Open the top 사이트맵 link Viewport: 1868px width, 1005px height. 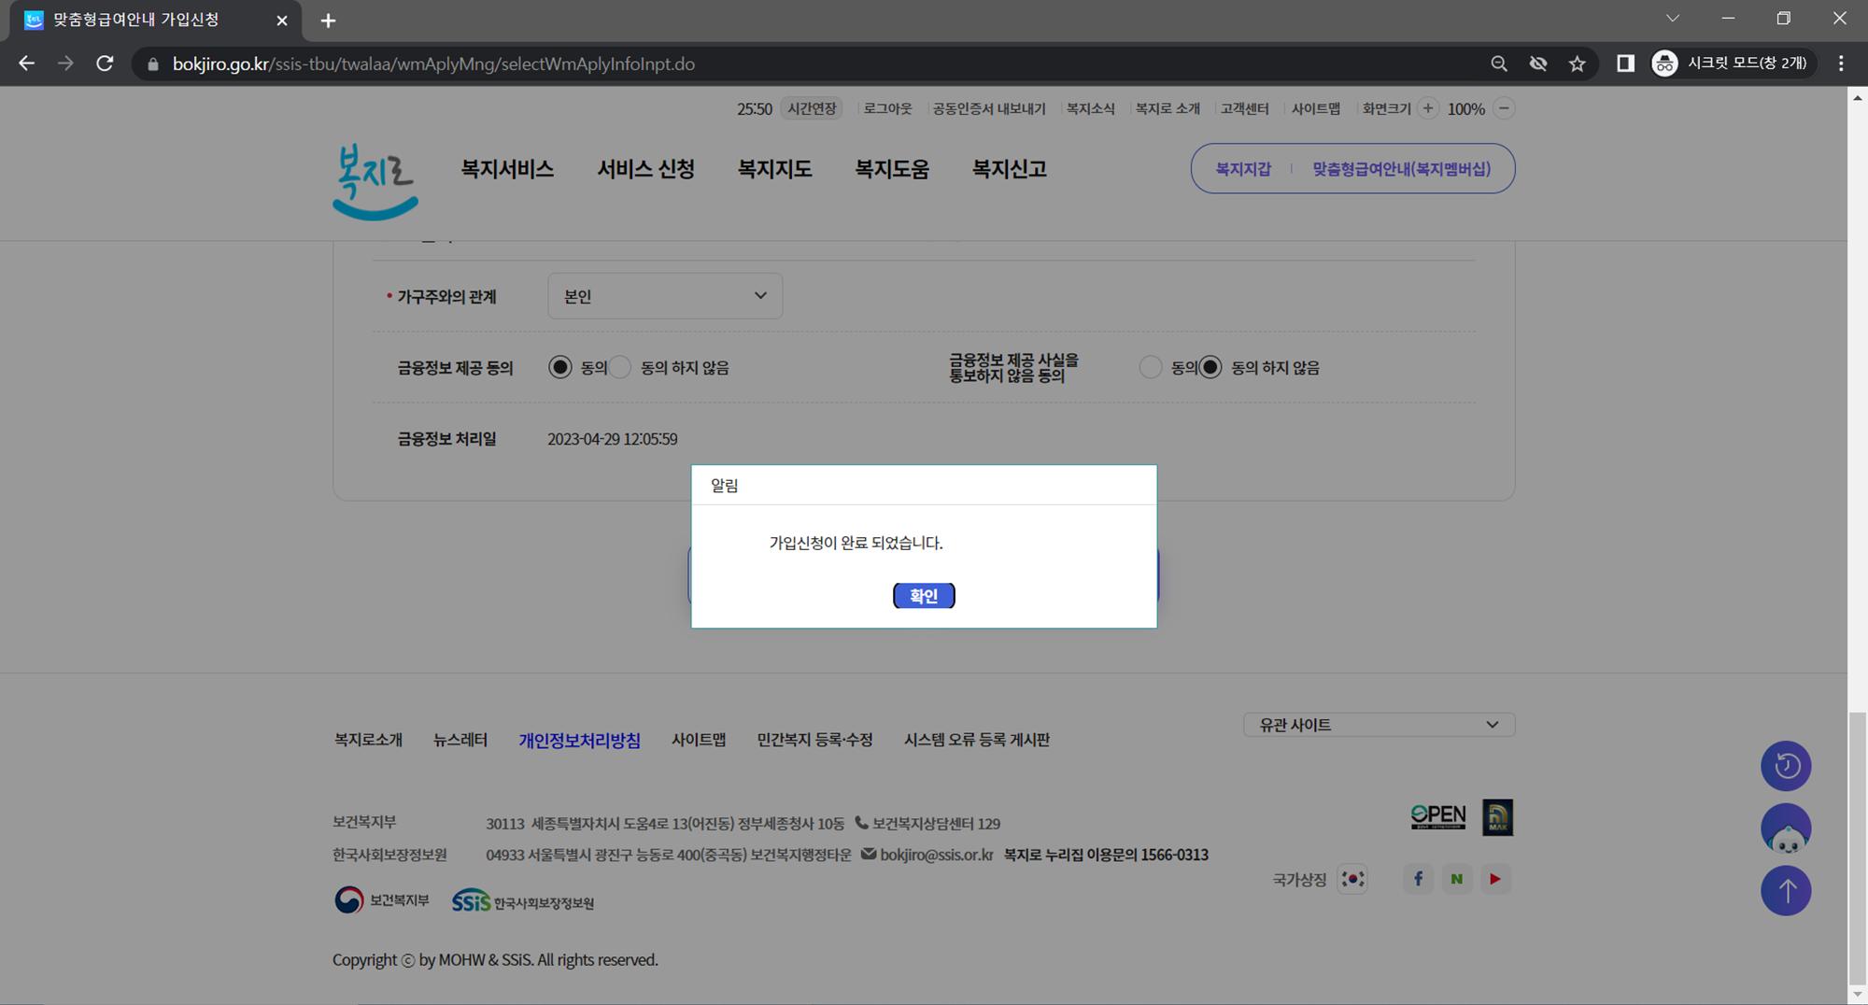pyautogui.click(x=1316, y=108)
